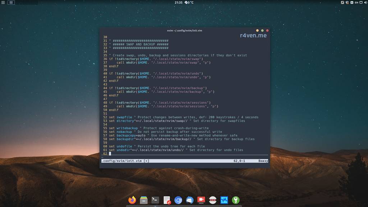This screenshot has height=207, width=368.
Task: Click the blocked-document editor icon in dock
Action: (x=166, y=200)
